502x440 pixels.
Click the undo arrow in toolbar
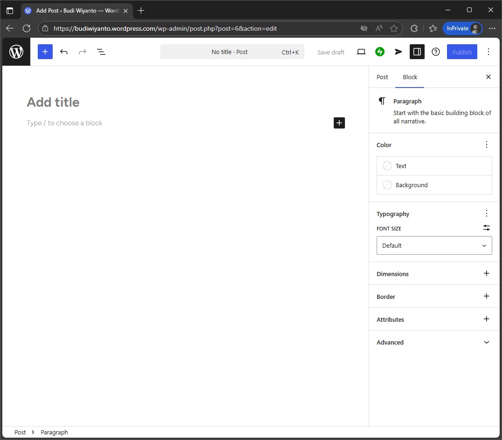tap(64, 52)
